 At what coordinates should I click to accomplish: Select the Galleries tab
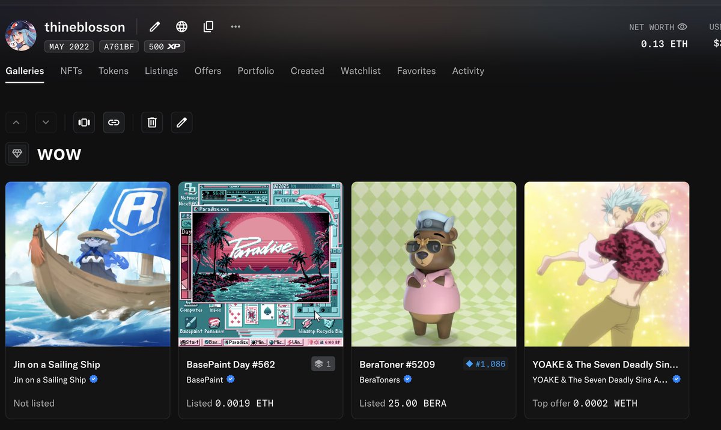click(x=25, y=71)
